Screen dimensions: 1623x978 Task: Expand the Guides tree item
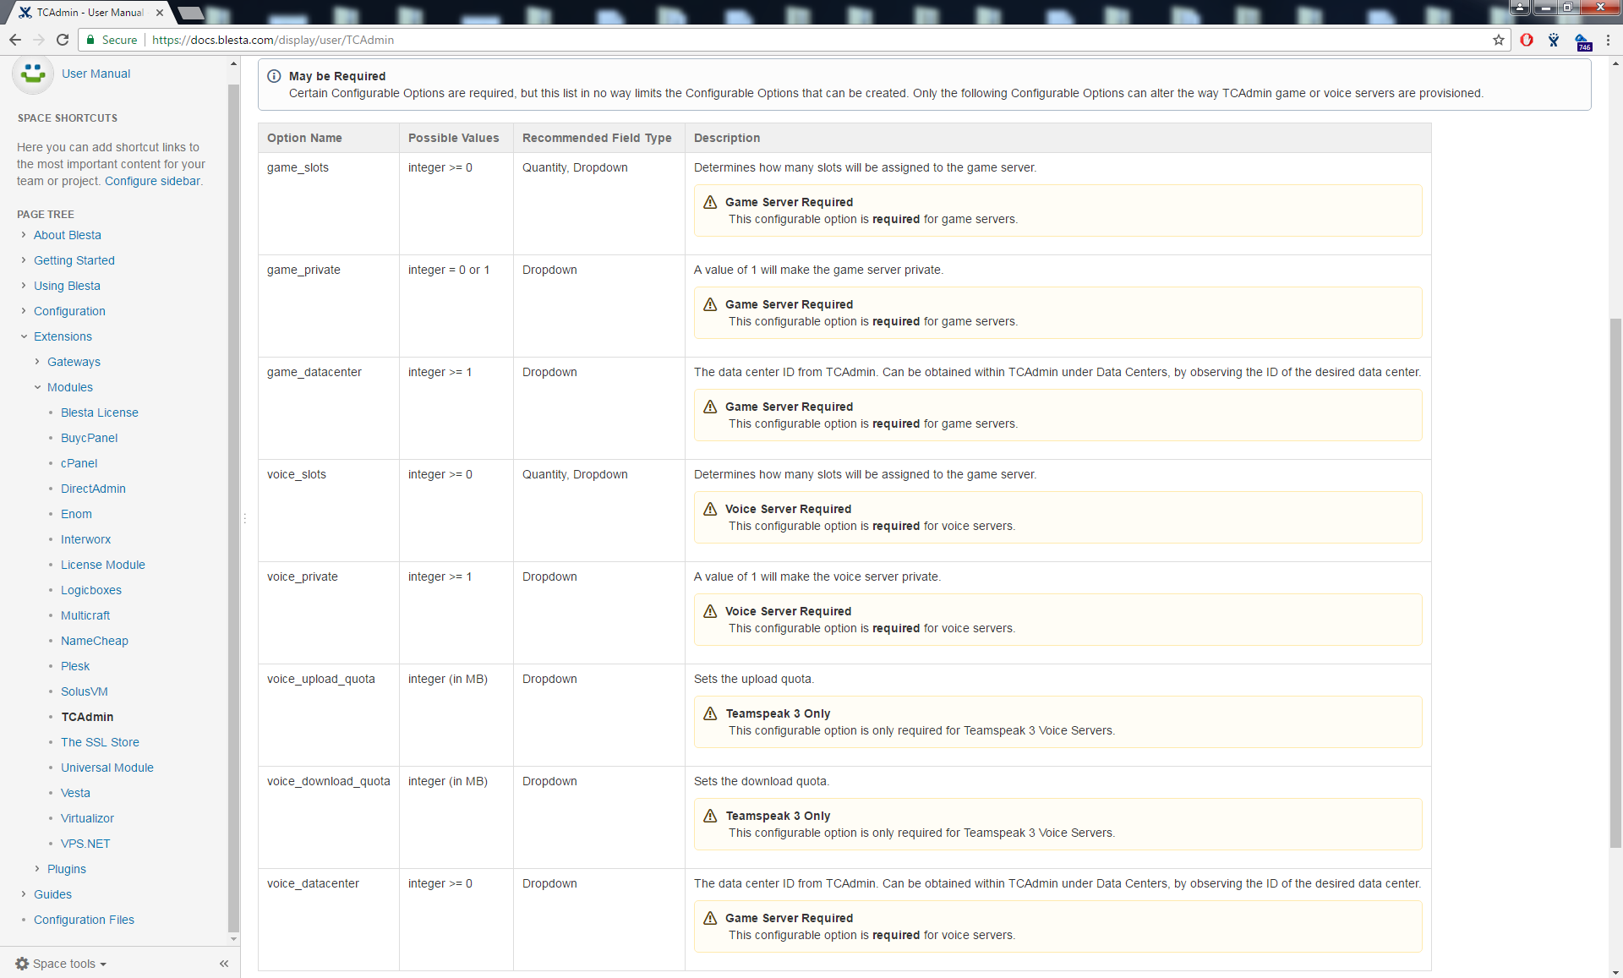24,894
